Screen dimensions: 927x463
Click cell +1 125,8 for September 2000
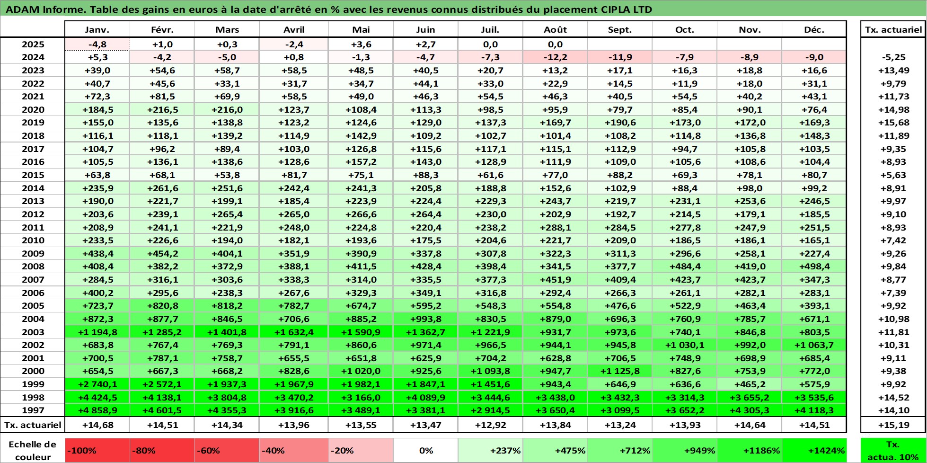click(x=619, y=371)
